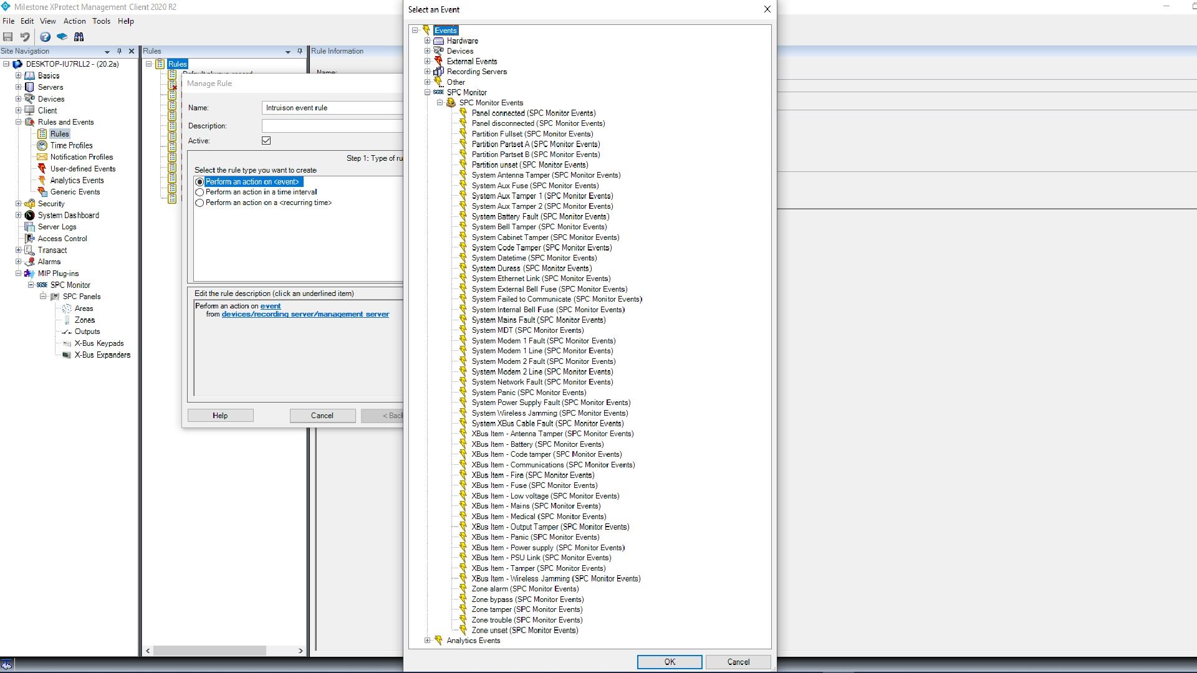Open the Tools menu

click(x=102, y=21)
